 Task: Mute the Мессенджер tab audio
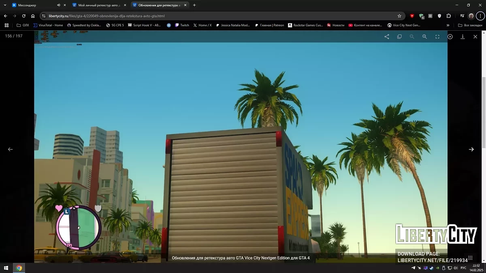[x=58, y=5]
